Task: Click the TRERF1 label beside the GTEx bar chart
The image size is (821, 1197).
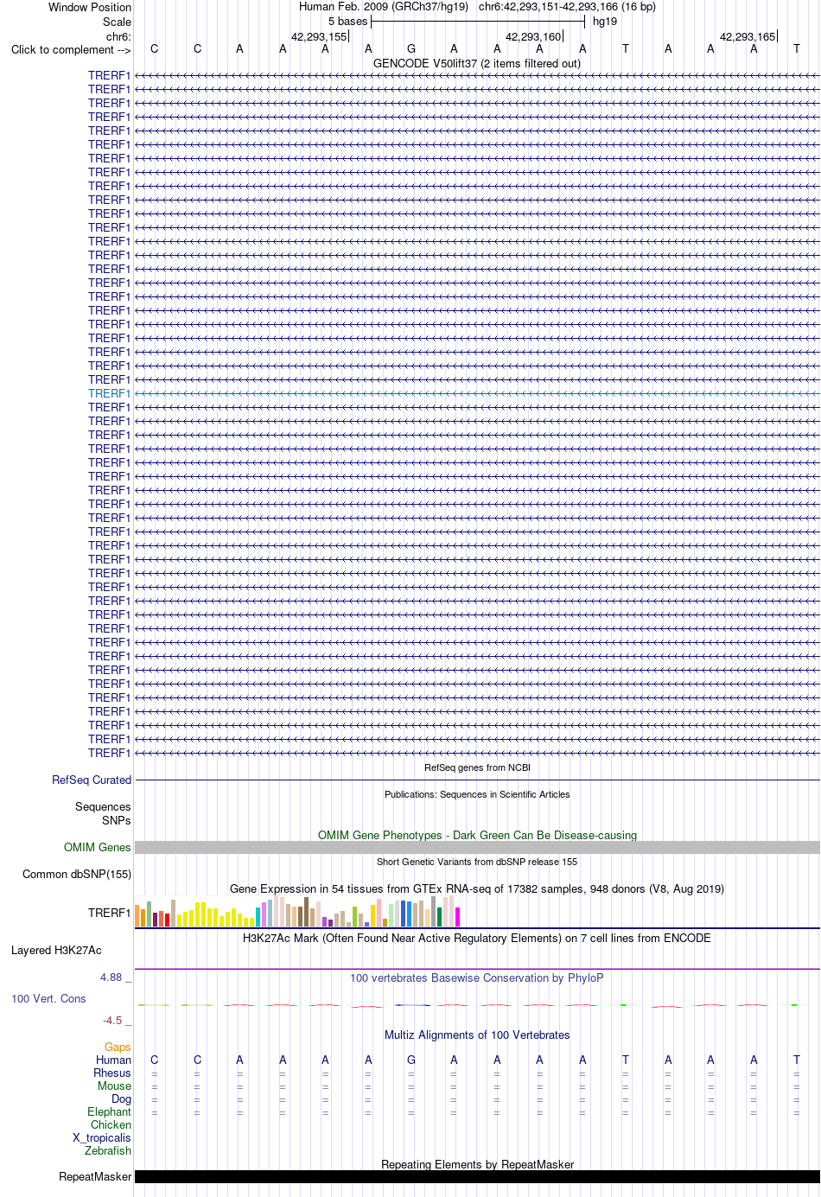Action: point(109,913)
